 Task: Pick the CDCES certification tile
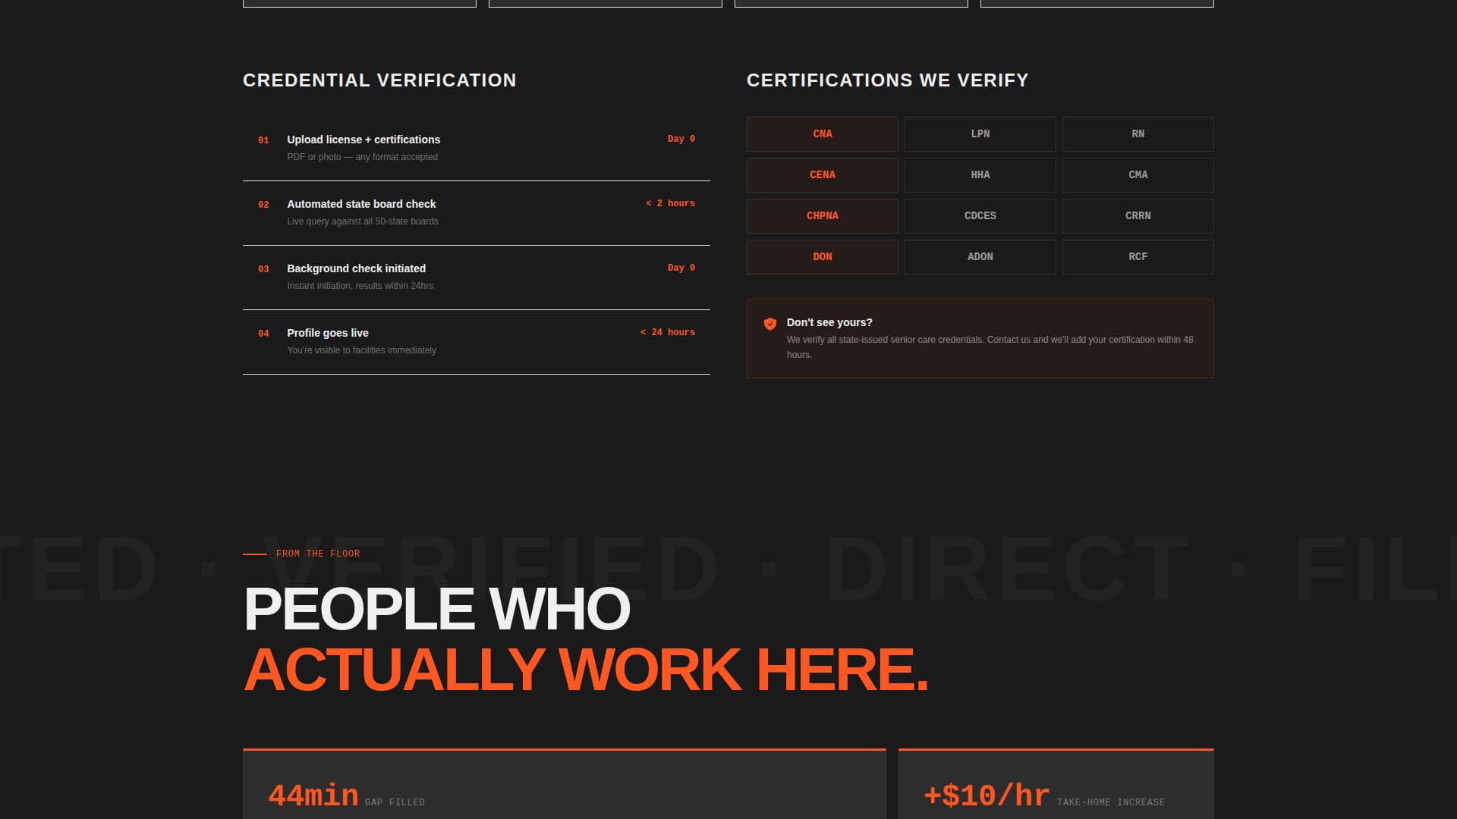click(x=980, y=216)
